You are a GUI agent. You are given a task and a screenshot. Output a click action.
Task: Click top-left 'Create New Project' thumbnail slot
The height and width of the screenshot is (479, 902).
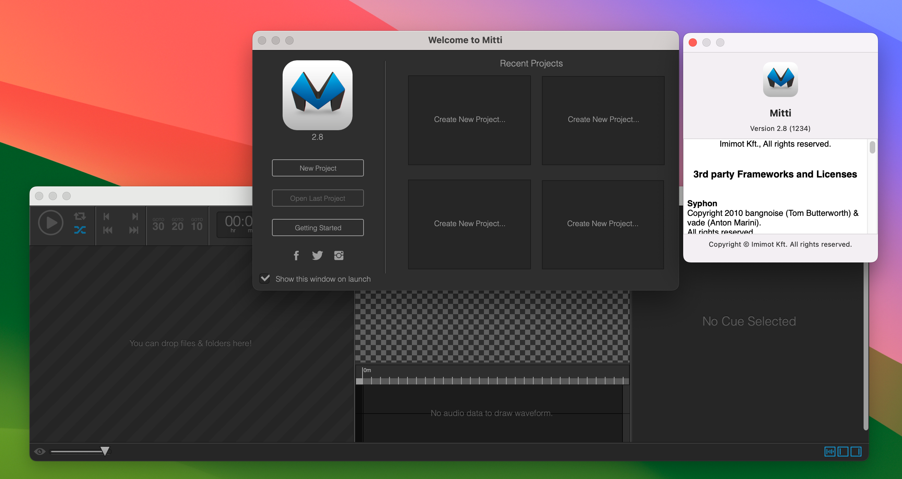coord(469,119)
